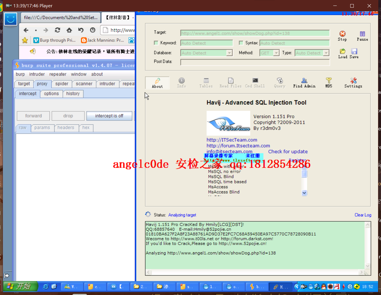The image size is (381, 295).
Task: Click the Internet Explorer quick launch icon
Action: (45, 287)
